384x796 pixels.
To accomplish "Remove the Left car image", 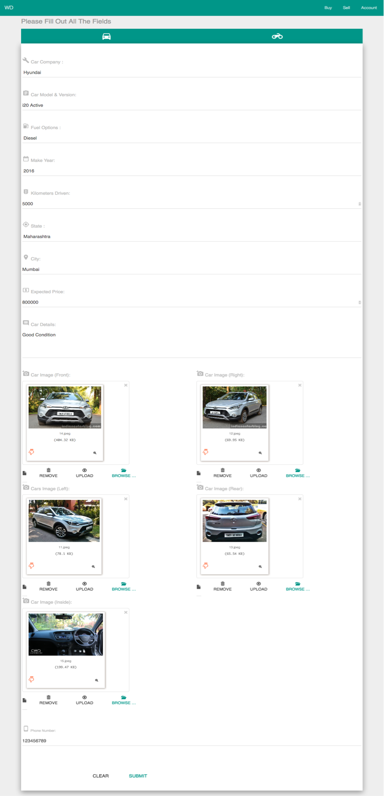I will point(48,587).
